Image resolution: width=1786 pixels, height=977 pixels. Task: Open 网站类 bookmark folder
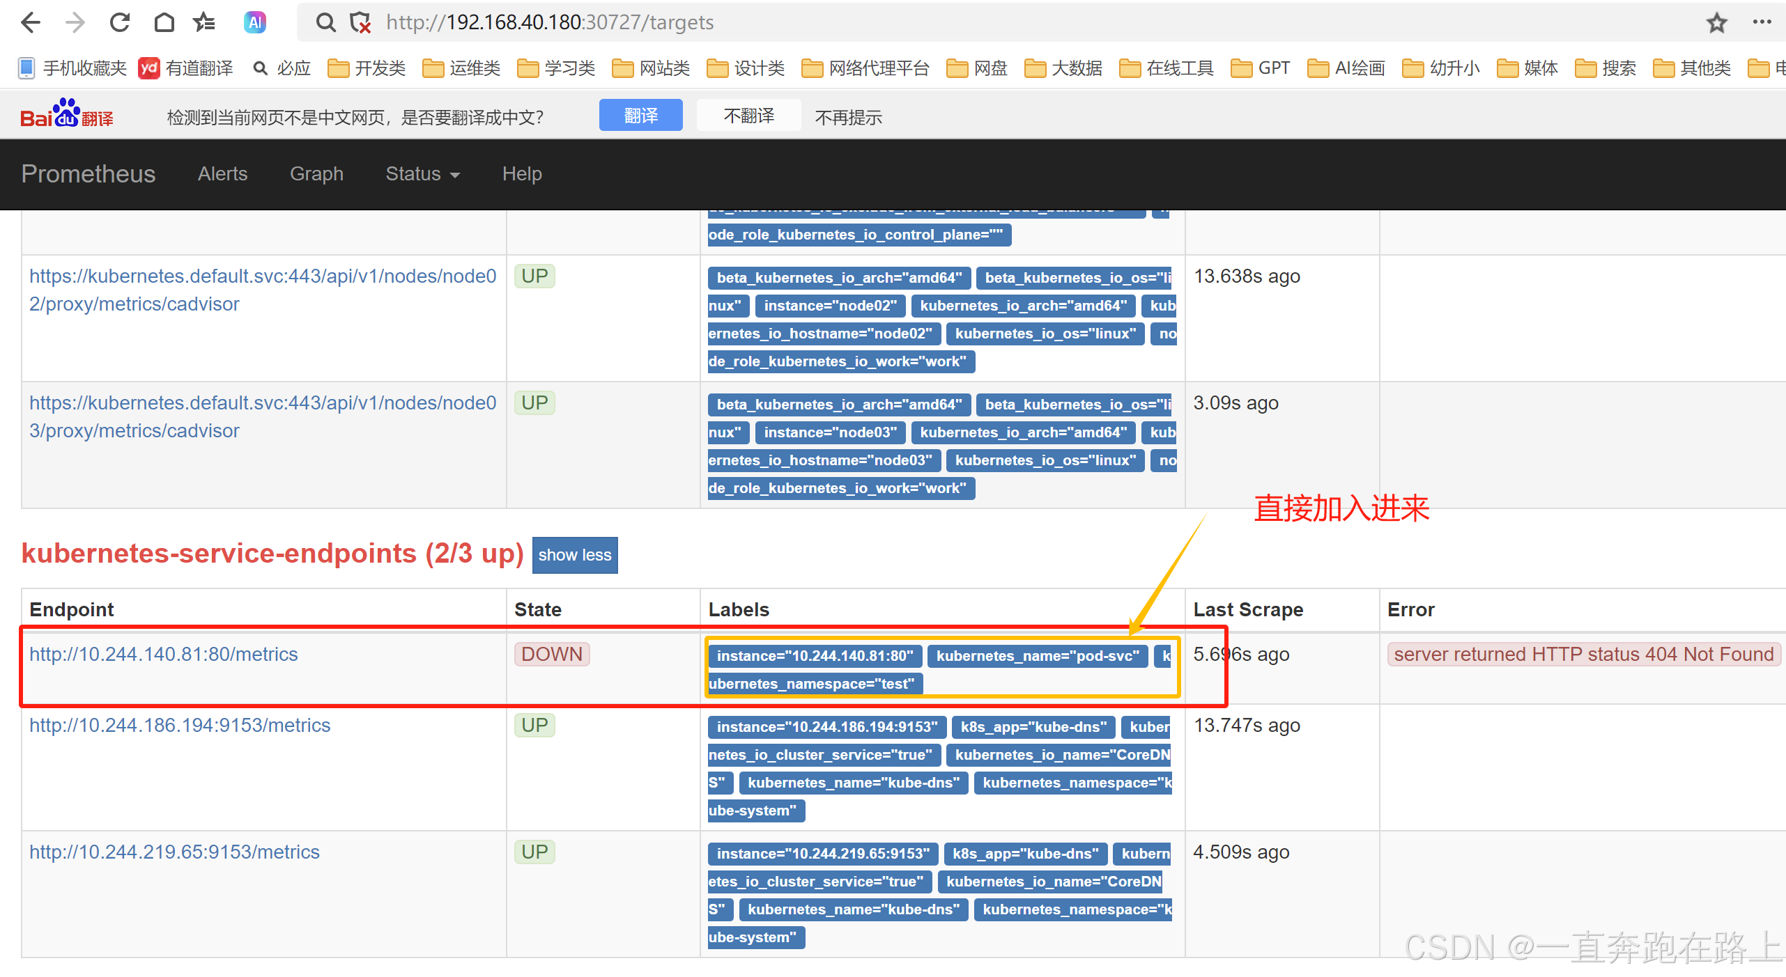point(651,68)
